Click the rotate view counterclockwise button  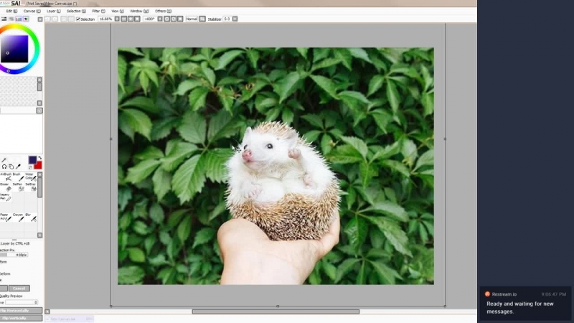166,19
